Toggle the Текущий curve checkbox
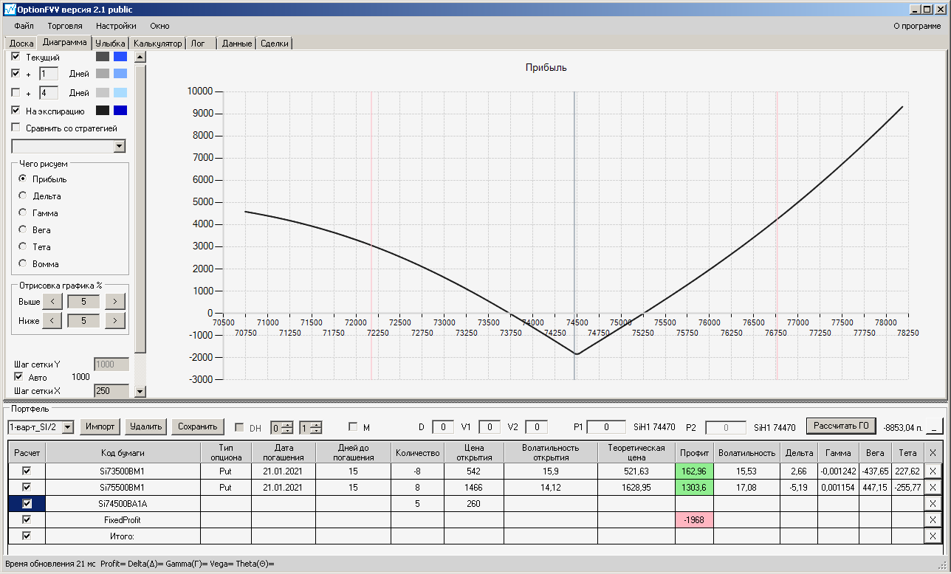The image size is (951, 574). coord(16,57)
